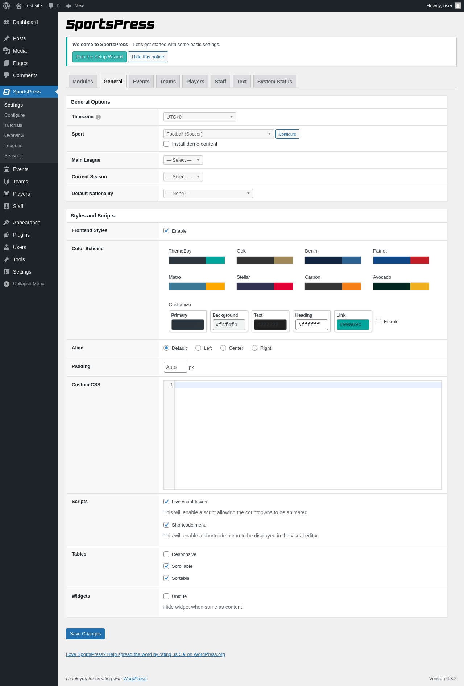Switch to the Modules tab

tap(83, 82)
